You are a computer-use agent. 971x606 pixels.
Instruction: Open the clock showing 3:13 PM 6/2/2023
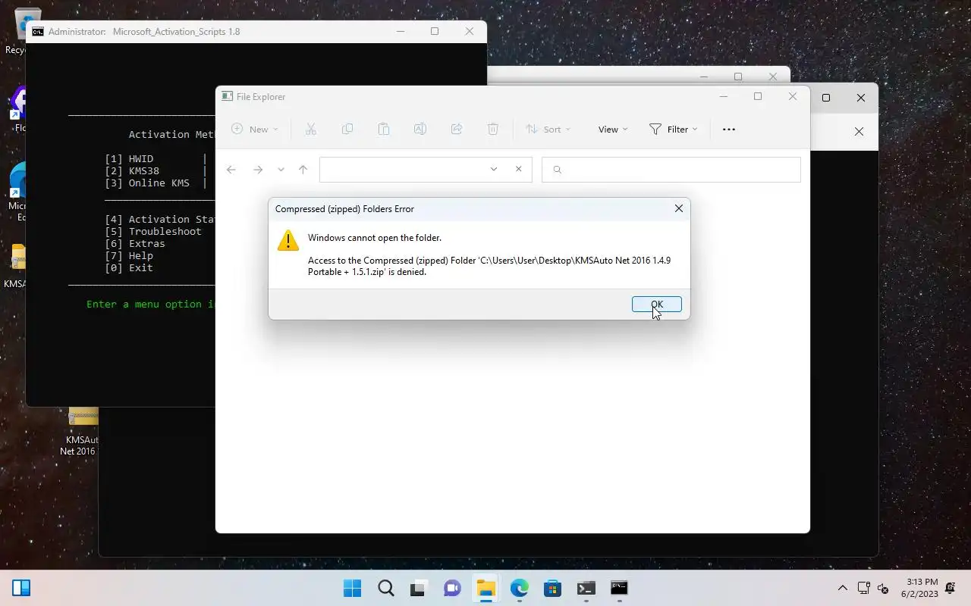(x=919, y=588)
